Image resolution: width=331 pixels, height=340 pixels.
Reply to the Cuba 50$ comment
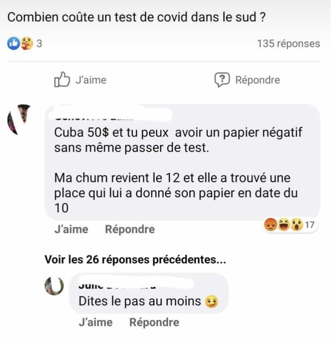tap(130, 230)
